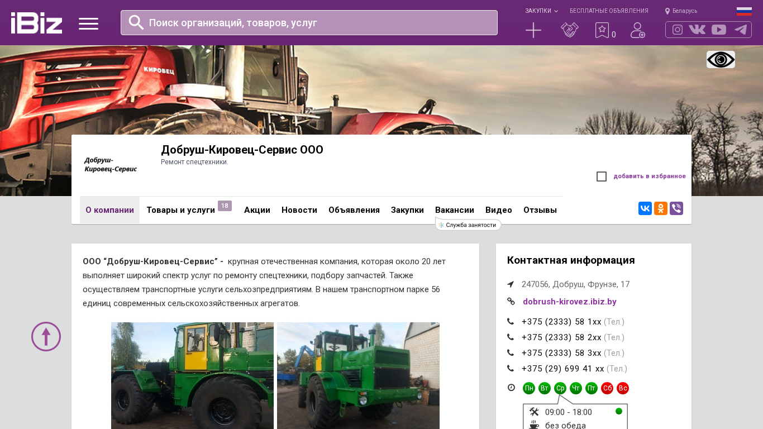Select Thursday (Чт) schedule circle

point(576,388)
